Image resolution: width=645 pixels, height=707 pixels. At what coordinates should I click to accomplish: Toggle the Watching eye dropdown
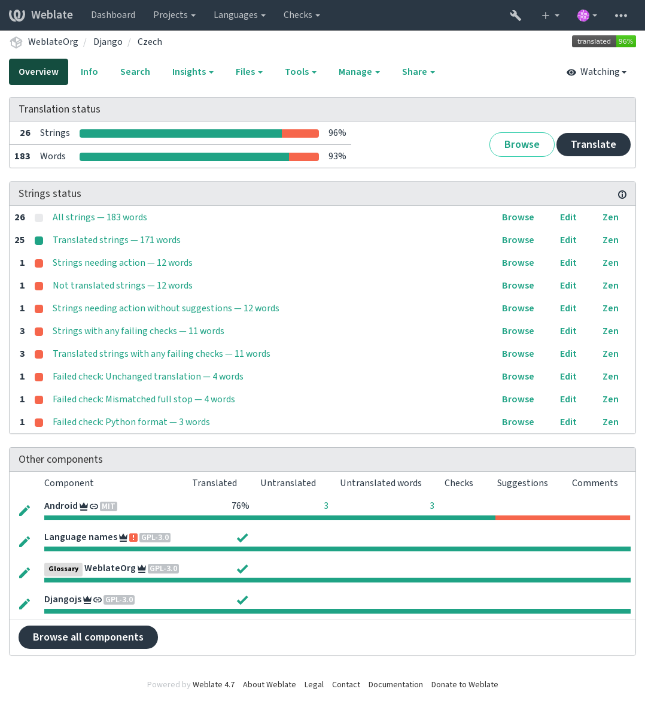pos(597,72)
